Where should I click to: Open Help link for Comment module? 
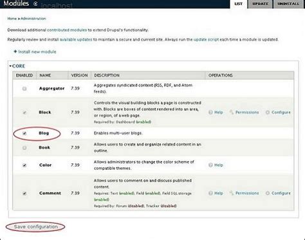(219, 193)
